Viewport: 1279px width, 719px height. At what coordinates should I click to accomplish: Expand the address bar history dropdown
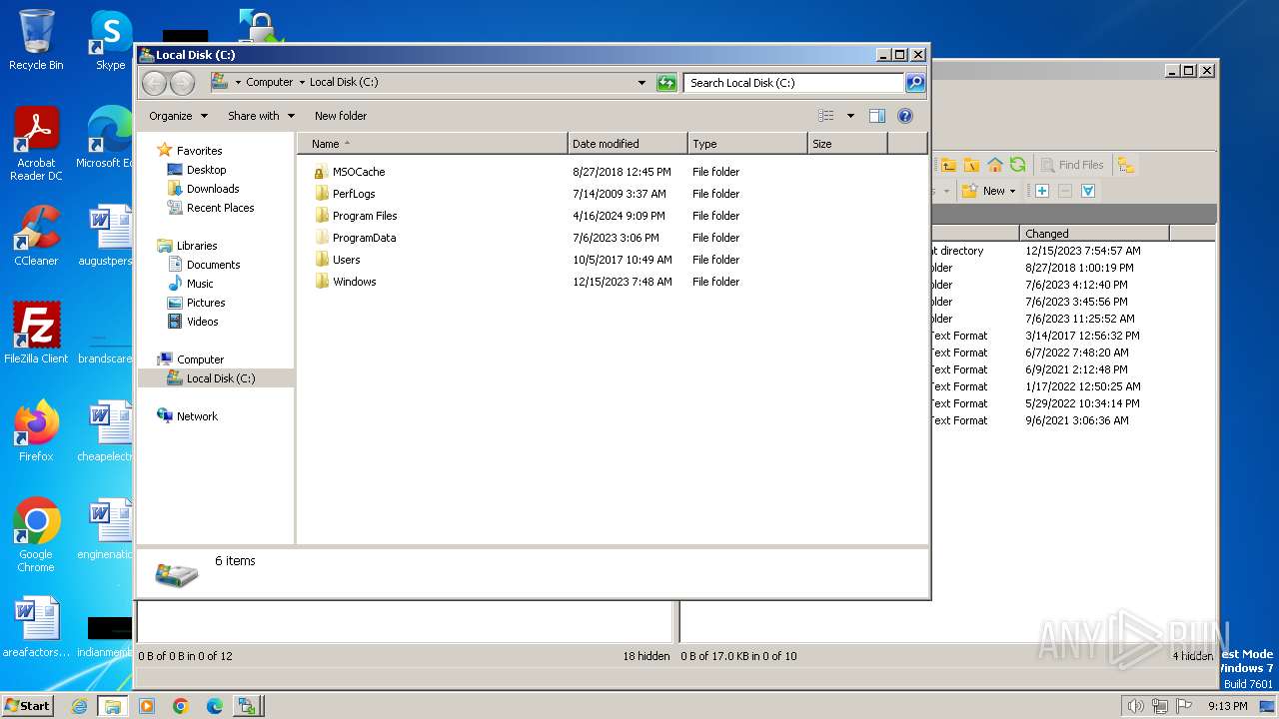point(641,83)
